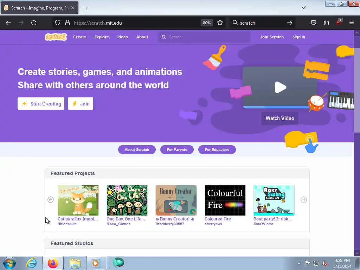The height and width of the screenshot is (270, 360).
Task: Open new tab with plus button
Action: click(86, 8)
